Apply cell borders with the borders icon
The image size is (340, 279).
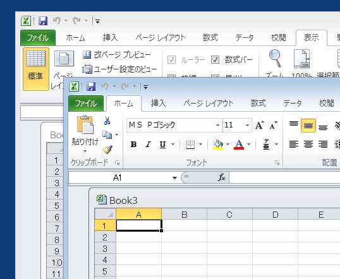pos(190,145)
